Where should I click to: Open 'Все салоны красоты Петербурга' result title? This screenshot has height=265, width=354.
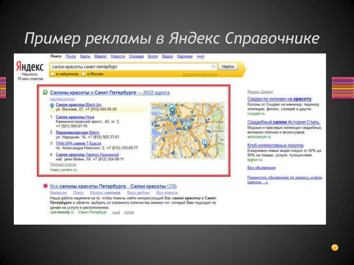coord(113,186)
